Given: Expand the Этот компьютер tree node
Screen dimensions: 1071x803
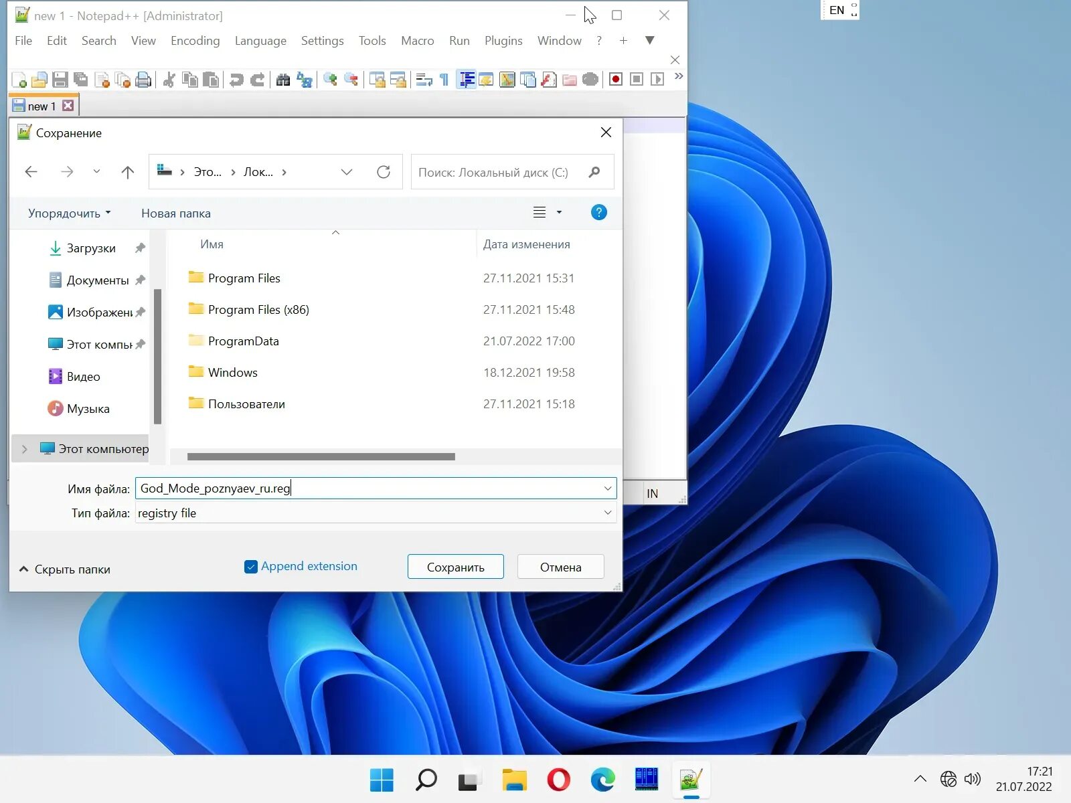Looking at the screenshot, I should 25,449.
